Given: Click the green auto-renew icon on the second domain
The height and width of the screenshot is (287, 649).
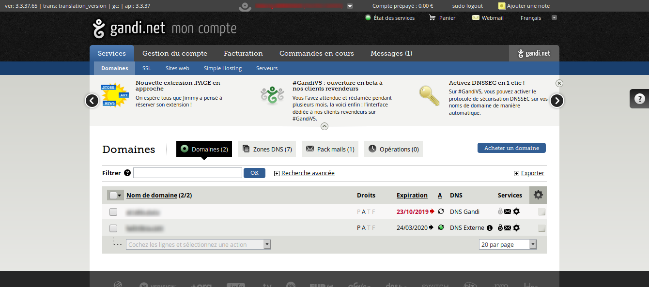Looking at the screenshot, I should (x=441, y=228).
